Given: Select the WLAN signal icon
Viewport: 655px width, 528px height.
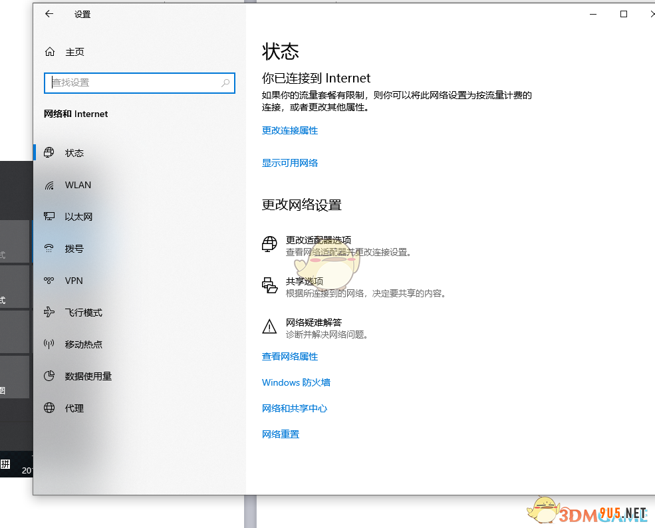Looking at the screenshot, I should pyautogui.click(x=49, y=185).
